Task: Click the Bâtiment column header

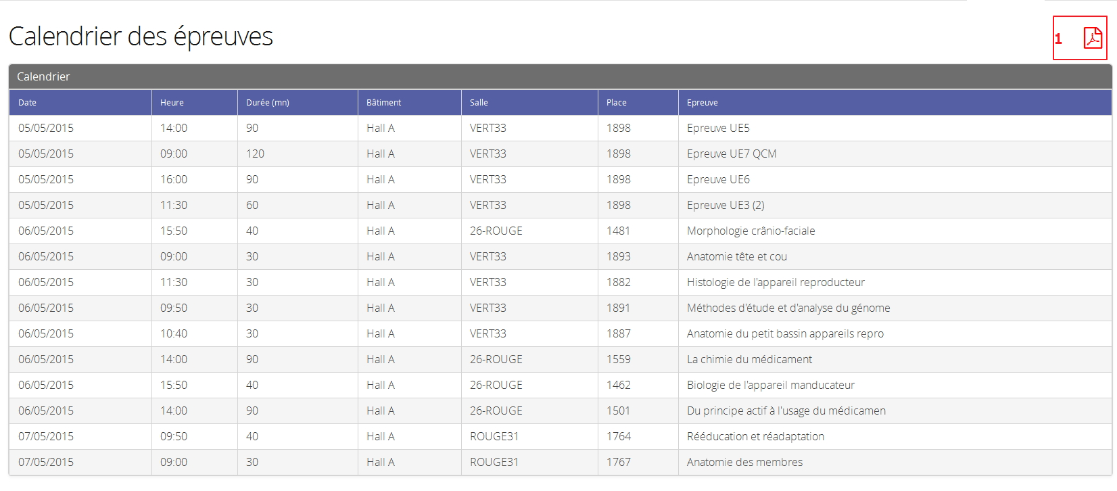Action: pyautogui.click(x=383, y=103)
